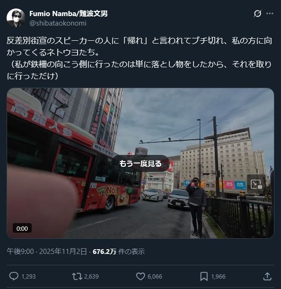Click display name Fumio Namba/難波文男
This screenshot has width=281, height=289.
click(69, 13)
